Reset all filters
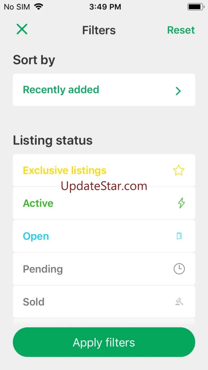208x370 pixels. coord(181,30)
